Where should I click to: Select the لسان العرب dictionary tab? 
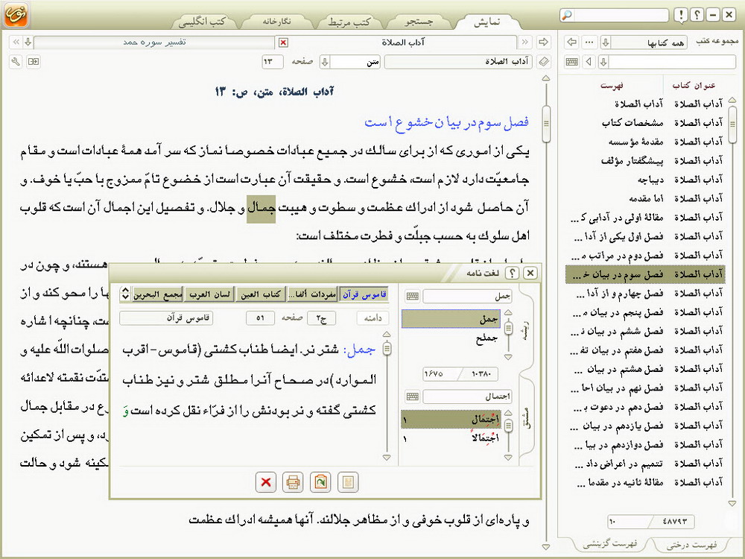click(x=209, y=294)
